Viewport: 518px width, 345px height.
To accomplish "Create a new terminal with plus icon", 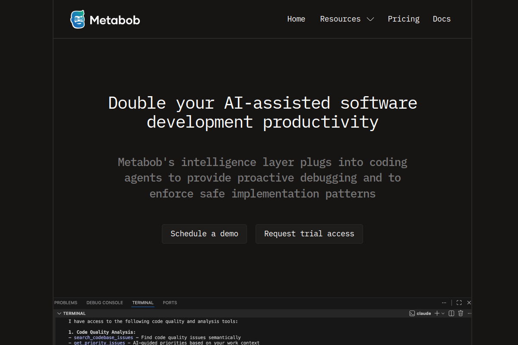I will (x=437, y=314).
